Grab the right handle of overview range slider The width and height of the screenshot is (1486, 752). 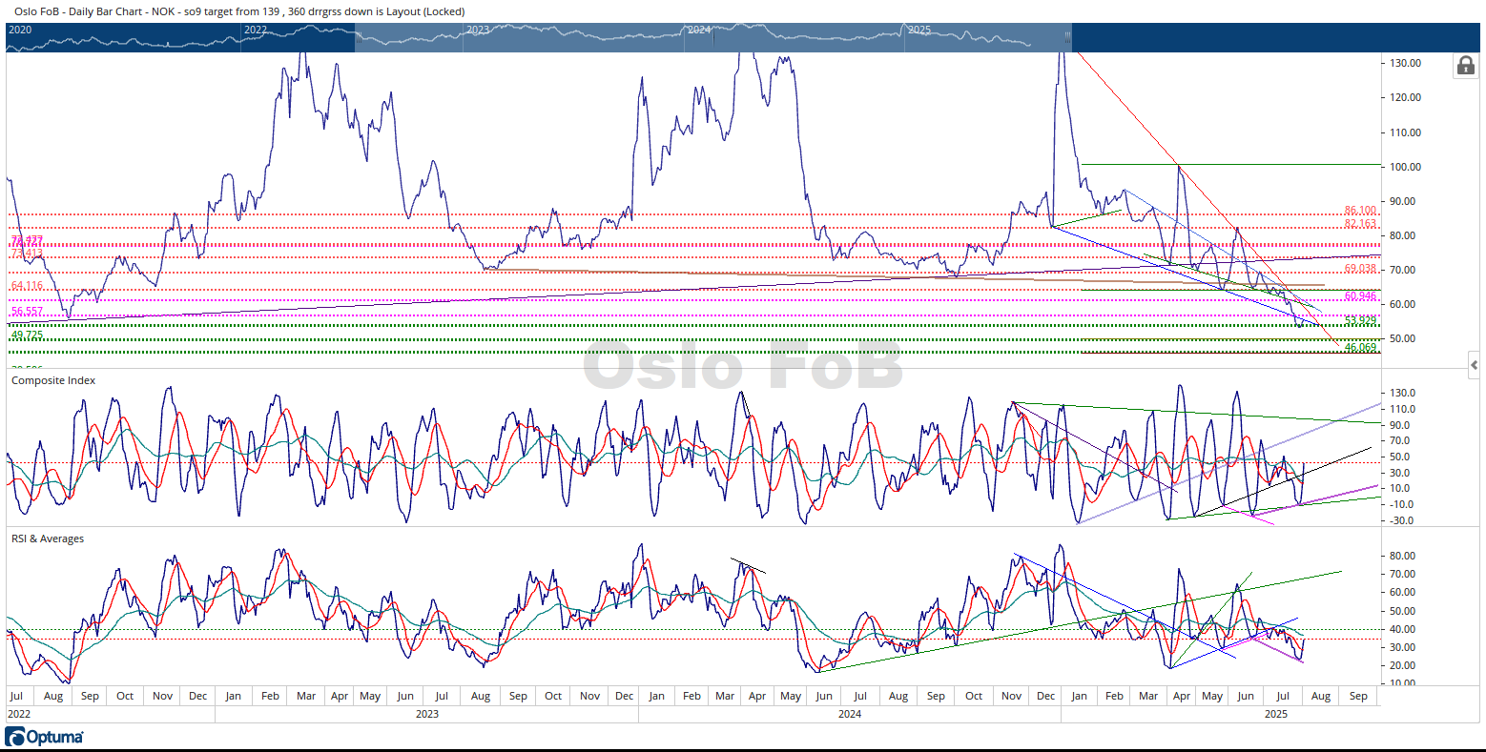tap(1068, 37)
